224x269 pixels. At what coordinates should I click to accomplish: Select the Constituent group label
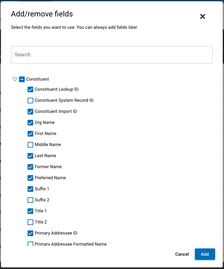(37, 79)
